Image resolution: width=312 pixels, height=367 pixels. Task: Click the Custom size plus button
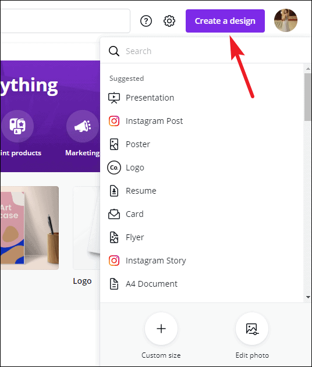(161, 329)
